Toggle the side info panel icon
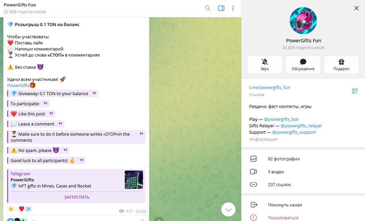The width and height of the screenshot is (365, 221). pyautogui.click(x=221, y=8)
